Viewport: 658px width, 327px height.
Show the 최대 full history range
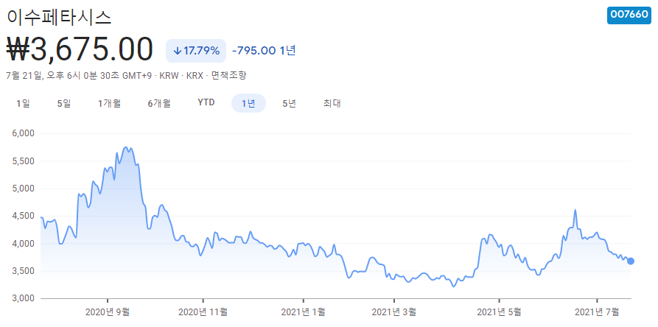coord(332,103)
